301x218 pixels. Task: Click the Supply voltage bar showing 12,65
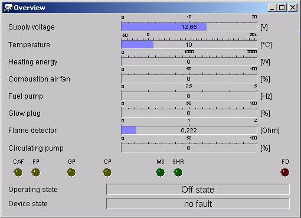[189, 27]
